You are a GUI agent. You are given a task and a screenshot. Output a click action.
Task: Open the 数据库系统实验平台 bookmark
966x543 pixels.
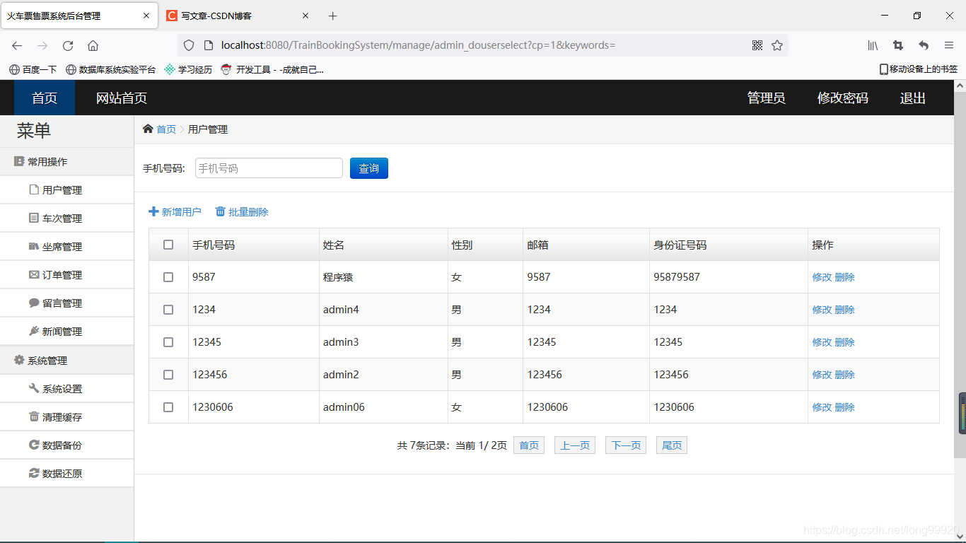(x=110, y=69)
